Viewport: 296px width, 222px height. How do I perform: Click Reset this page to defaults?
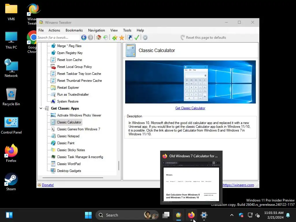(203, 38)
